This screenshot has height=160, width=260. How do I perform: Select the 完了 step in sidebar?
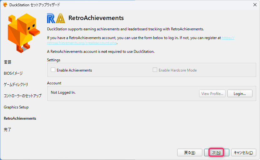point(8,130)
